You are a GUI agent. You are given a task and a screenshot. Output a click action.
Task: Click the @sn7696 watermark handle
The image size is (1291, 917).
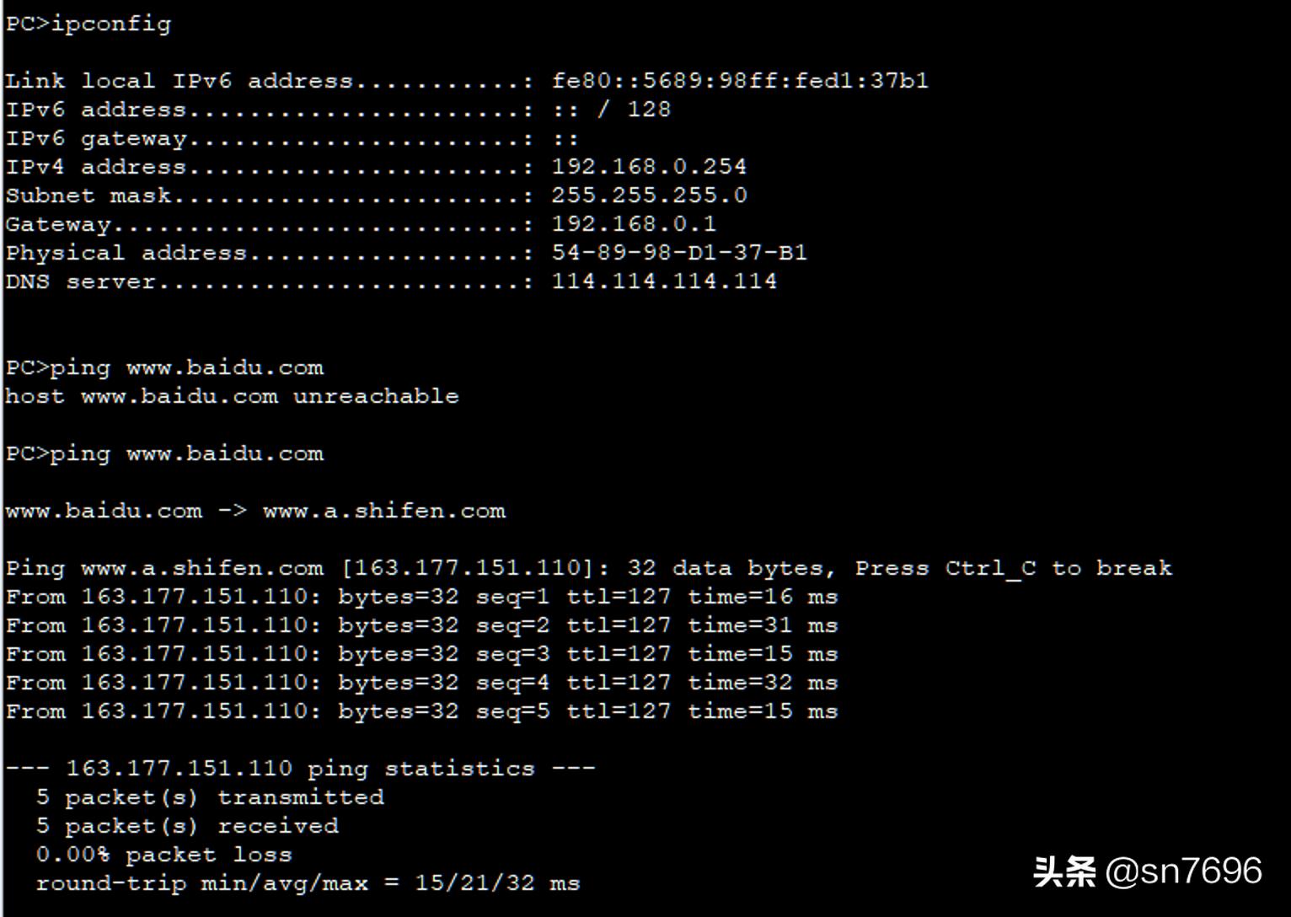(x=1183, y=871)
